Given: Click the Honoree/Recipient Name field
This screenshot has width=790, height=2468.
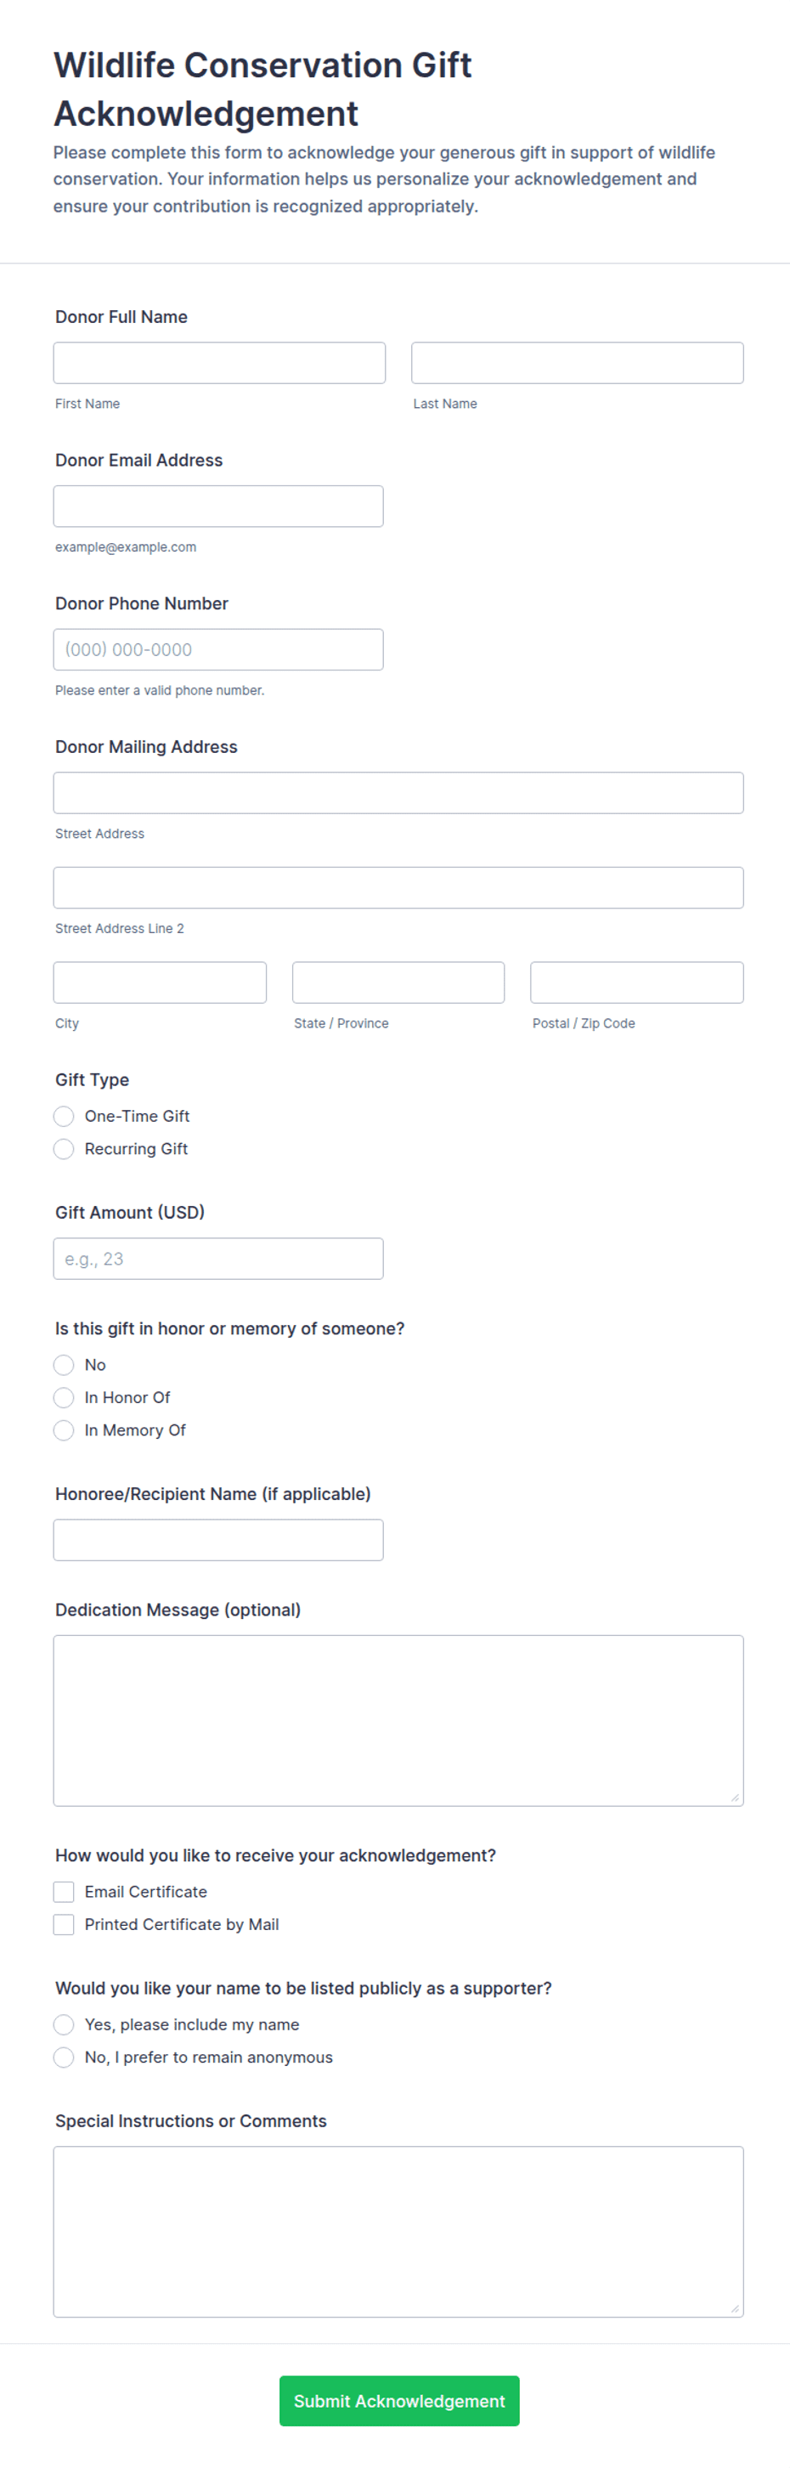Looking at the screenshot, I should pyautogui.click(x=218, y=1540).
